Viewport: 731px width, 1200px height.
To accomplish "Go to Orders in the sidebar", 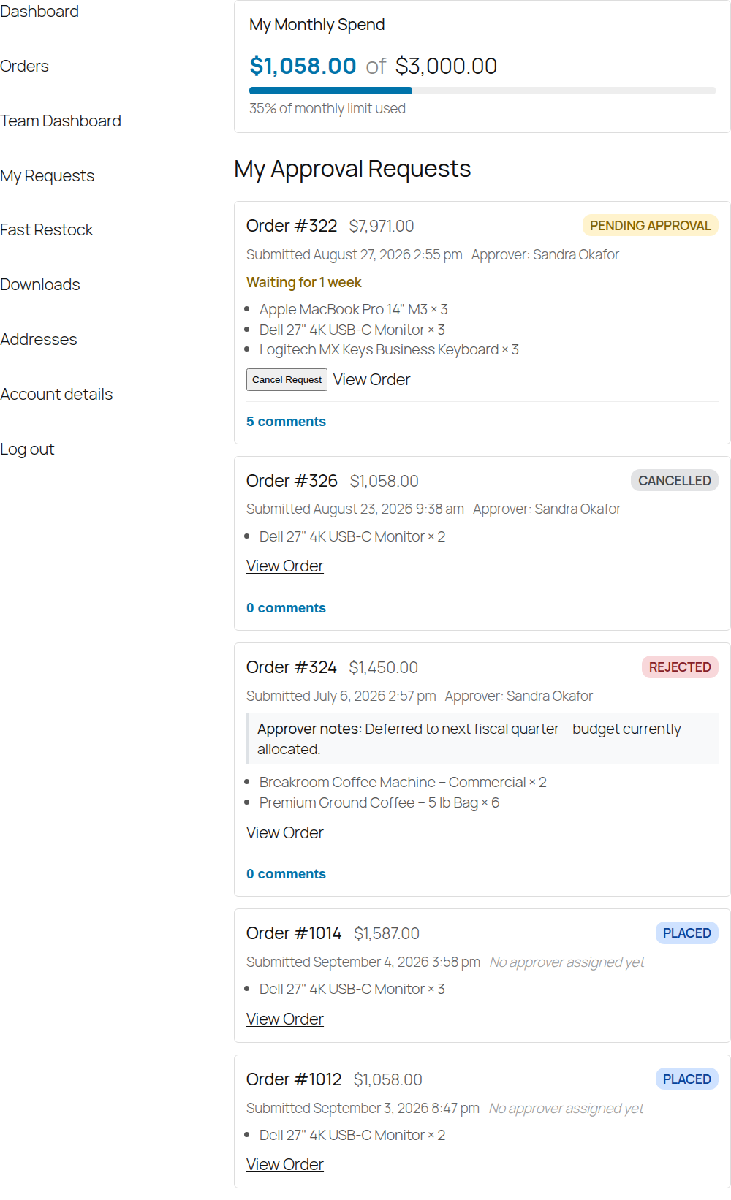I will click(x=24, y=66).
